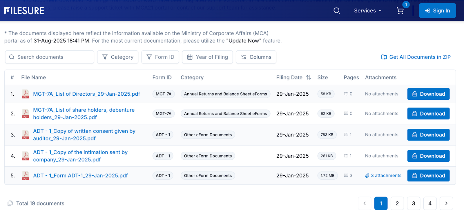Open the Category filter dropdown
Screen dimensions: 464x220
118,57
